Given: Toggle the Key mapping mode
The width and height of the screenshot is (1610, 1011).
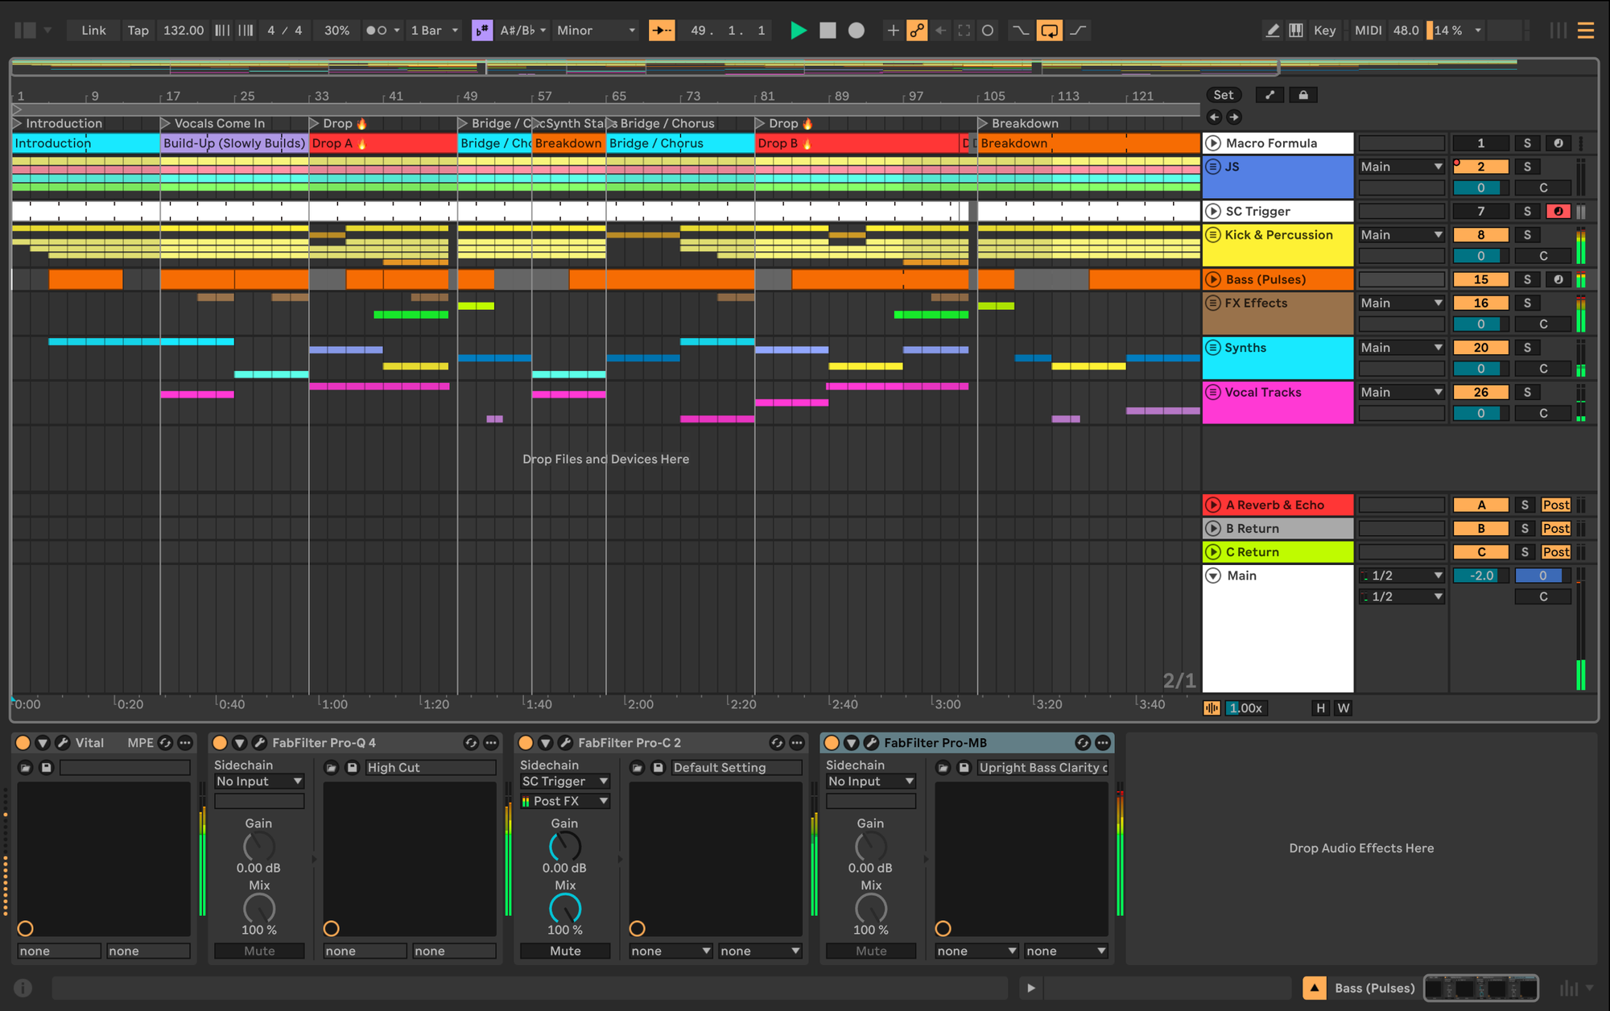Looking at the screenshot, I should pos(1324,31).
